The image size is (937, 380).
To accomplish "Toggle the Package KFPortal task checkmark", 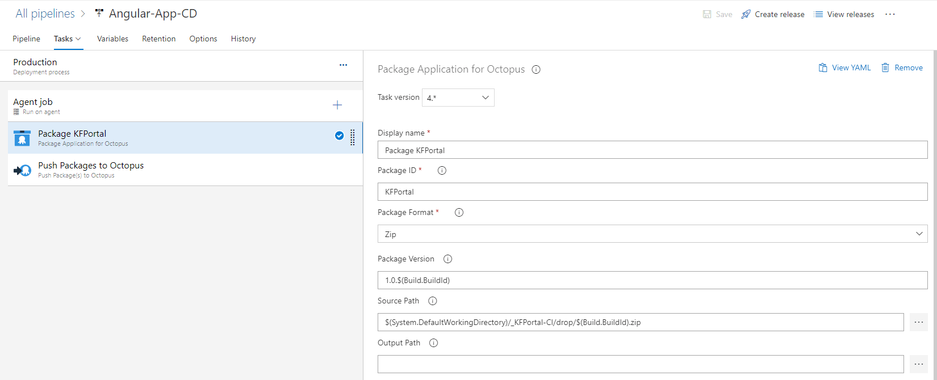I will [x=339, y=135].
